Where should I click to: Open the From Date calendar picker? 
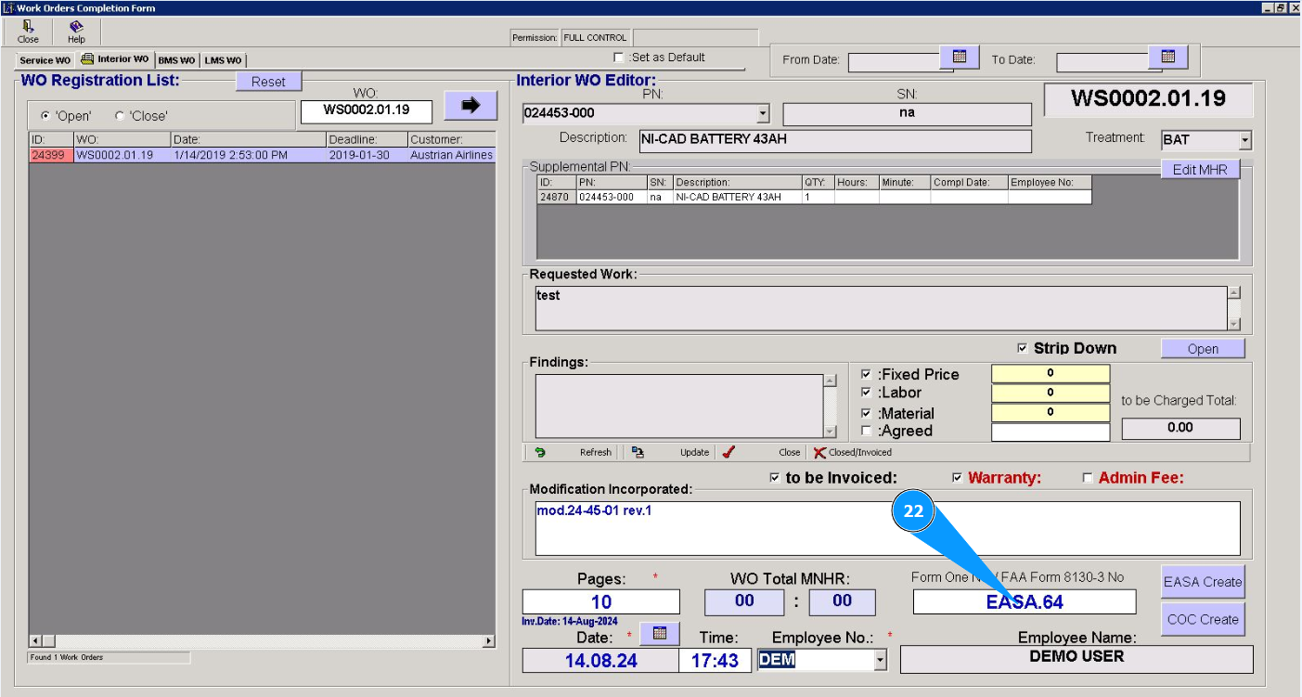click(x=960, y=58)
